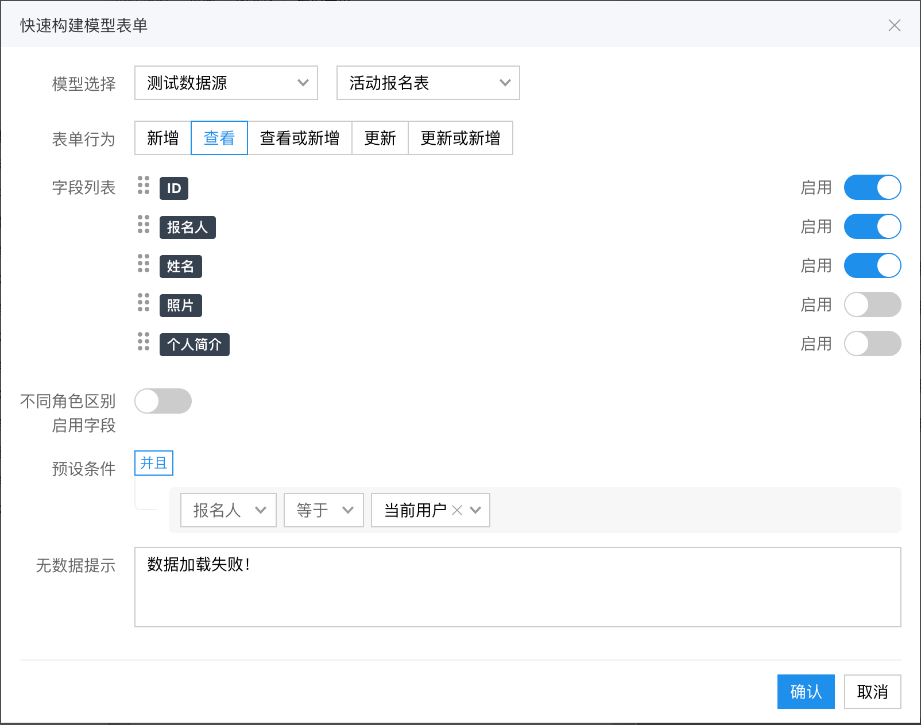
Task: Select 查看 form behavior
Action: tap(219, 138)
